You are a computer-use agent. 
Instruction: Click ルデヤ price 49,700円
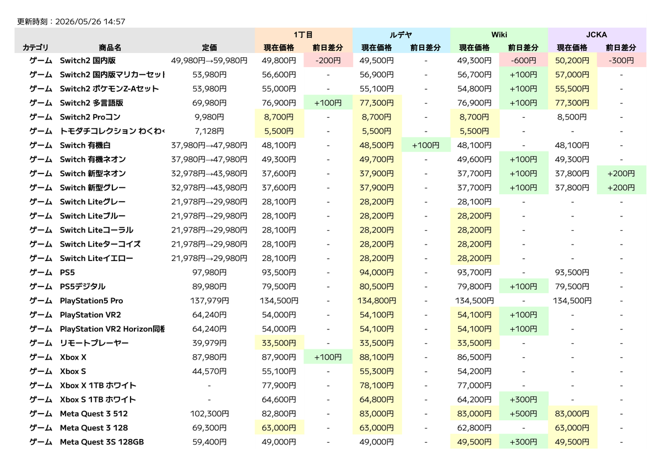pos(377,159)
